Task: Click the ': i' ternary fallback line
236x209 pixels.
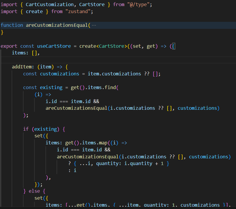Action: coord(72,171)
